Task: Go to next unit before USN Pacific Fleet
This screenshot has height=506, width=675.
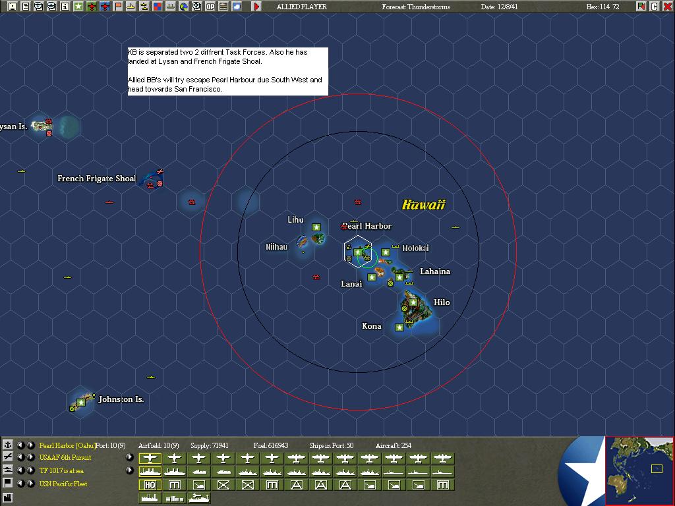Action: click(30, 483)
